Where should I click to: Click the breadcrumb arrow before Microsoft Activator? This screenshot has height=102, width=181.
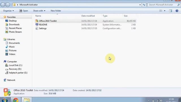click(18, 5)
